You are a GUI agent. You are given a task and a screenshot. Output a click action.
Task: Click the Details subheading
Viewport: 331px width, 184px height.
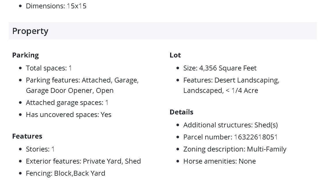click(x=181, y=112)
